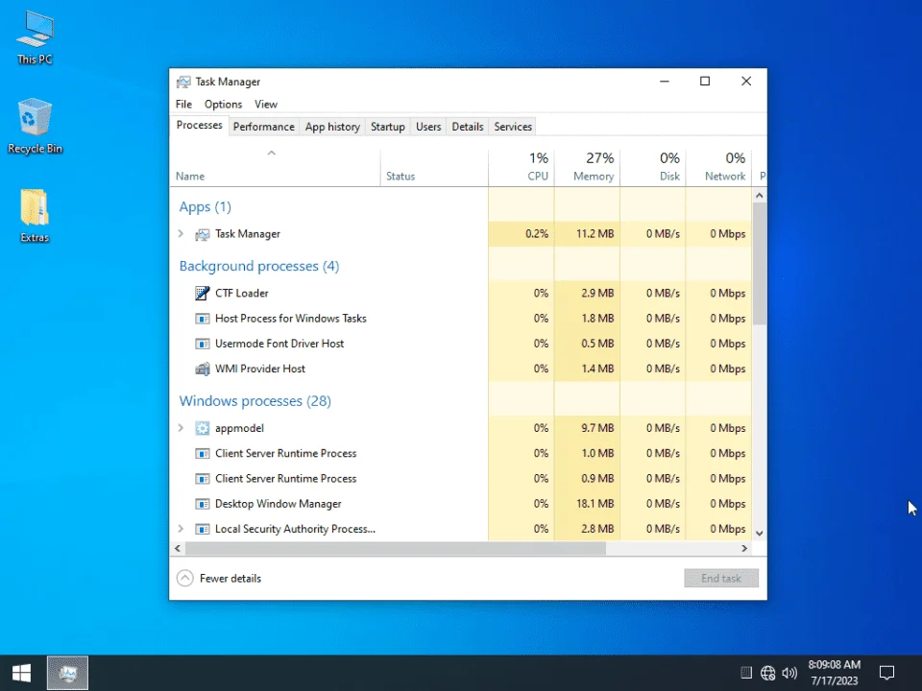
Task: Select the This PC desktop icon
Action: coord(35,37)
